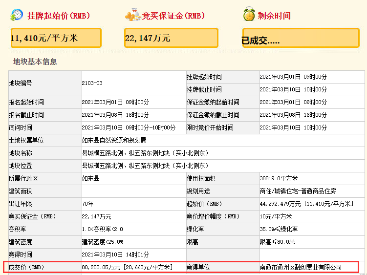
Task: Click the alarm clock icon beside 剩余时间
Action: coord(249,14)
